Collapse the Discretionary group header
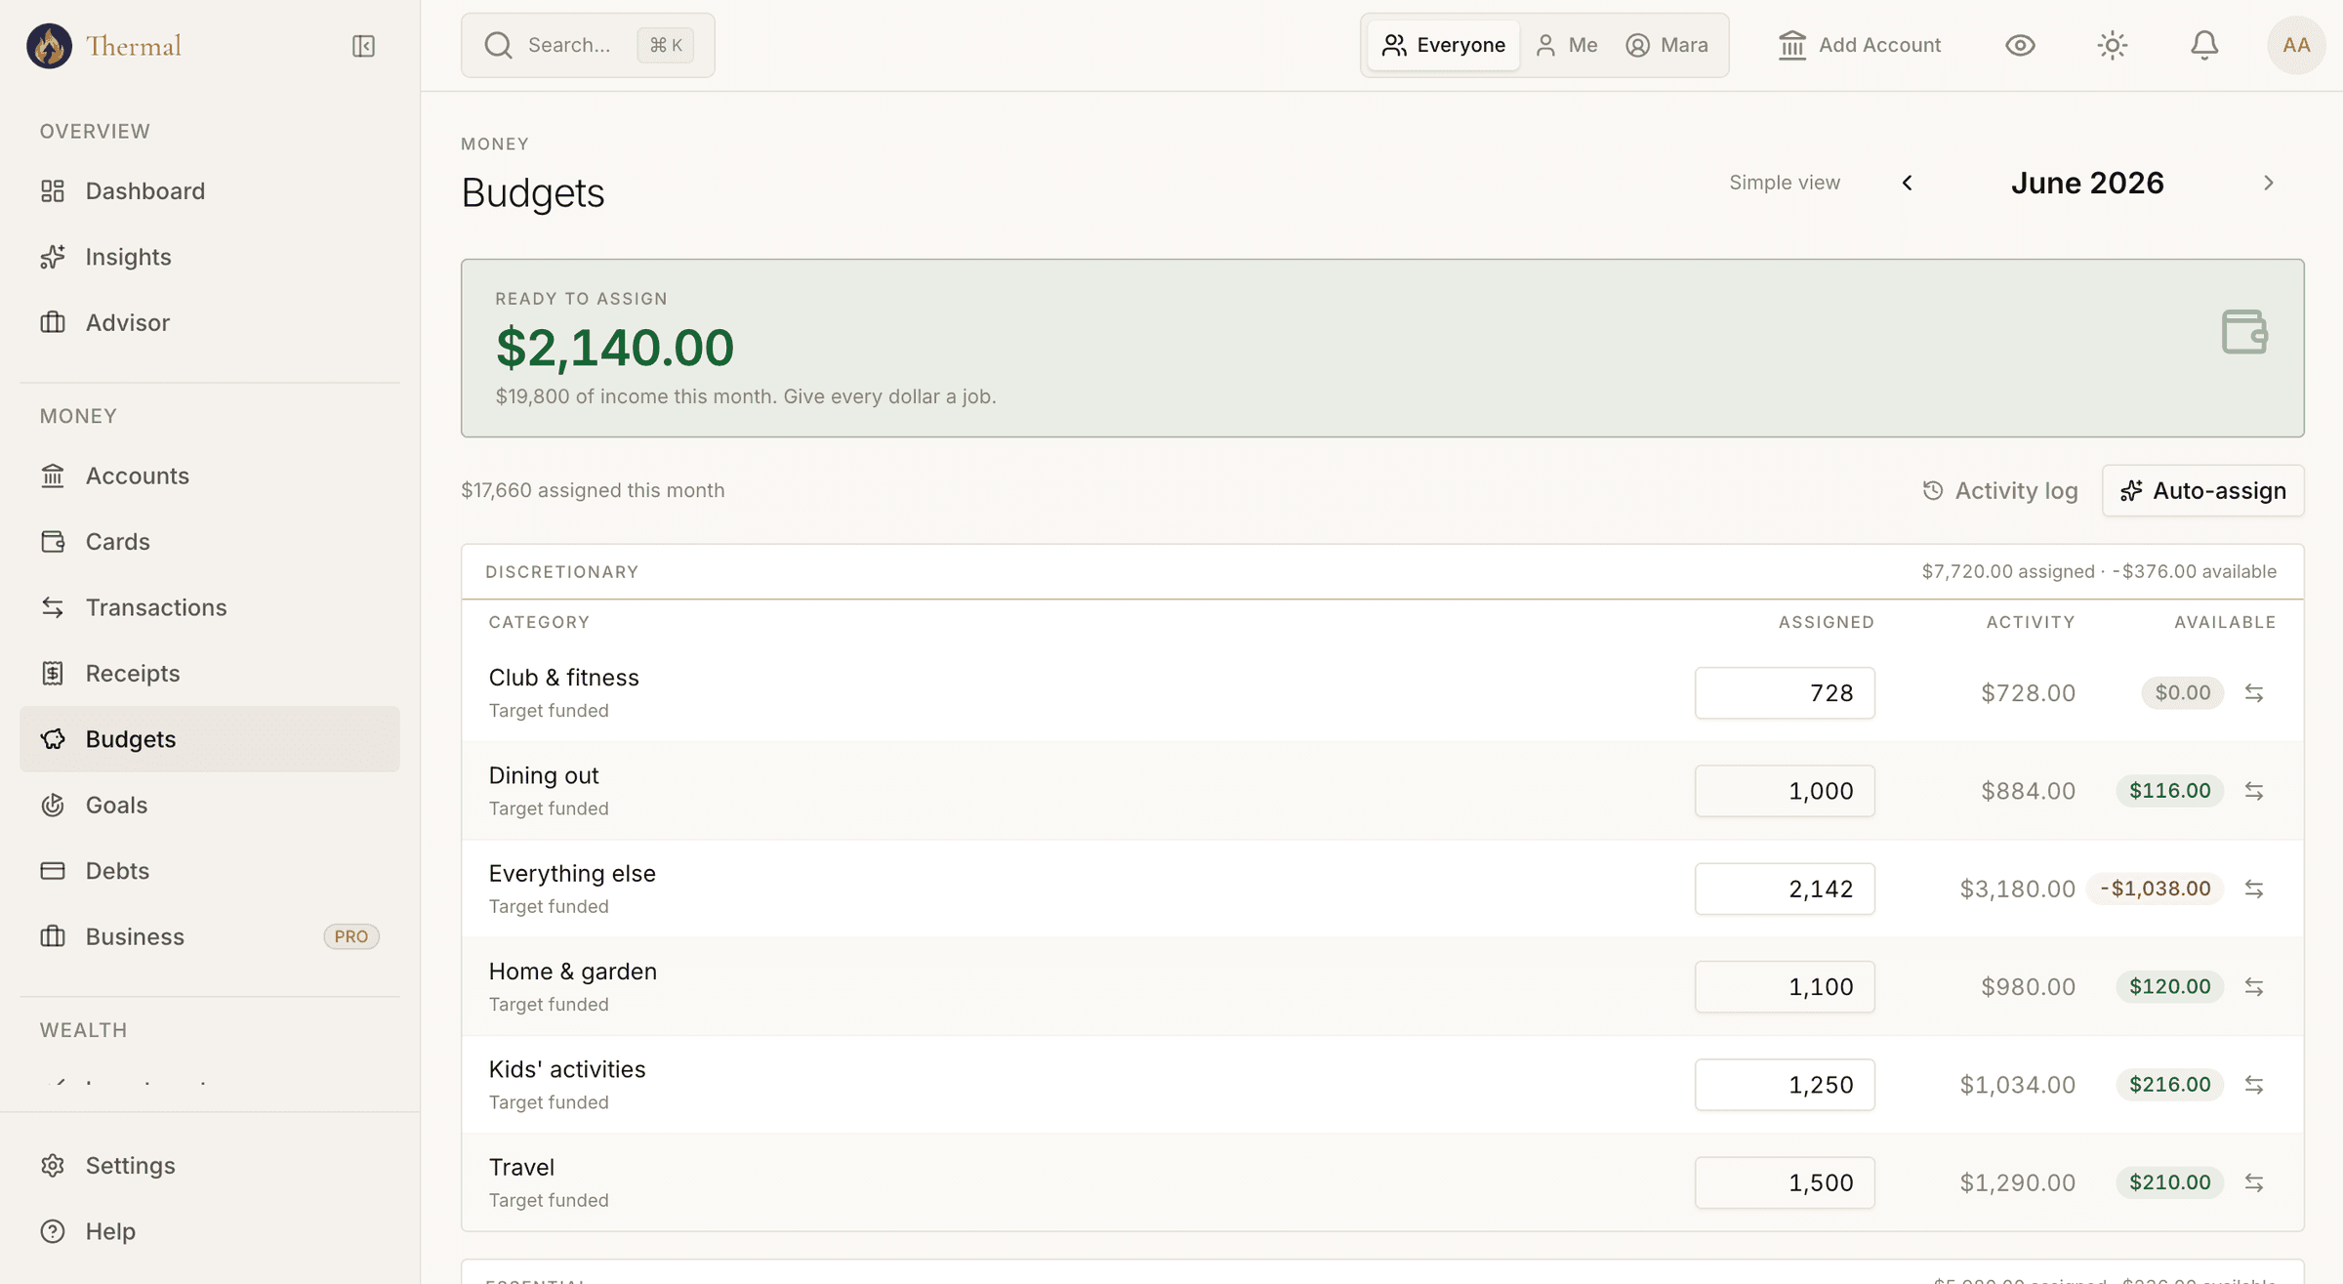 point(1382,571)
